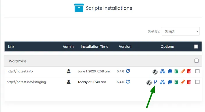205x112 pixels.
Task: Open the http://nctest.info/staging link
Action: pyautogui.click(x=26, y=82)
